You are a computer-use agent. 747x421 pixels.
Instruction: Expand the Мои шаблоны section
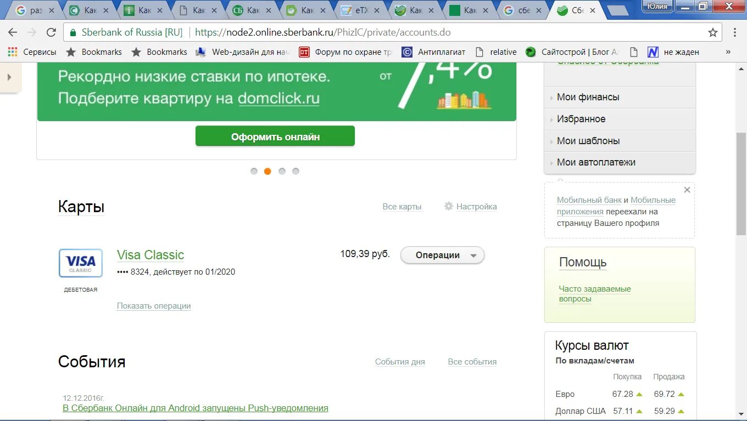(x=620, y=141)
